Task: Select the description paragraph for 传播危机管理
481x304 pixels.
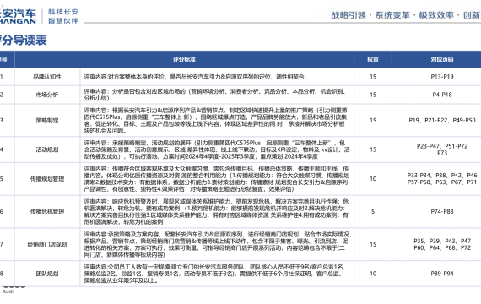Action: click(x=217, y=212)
